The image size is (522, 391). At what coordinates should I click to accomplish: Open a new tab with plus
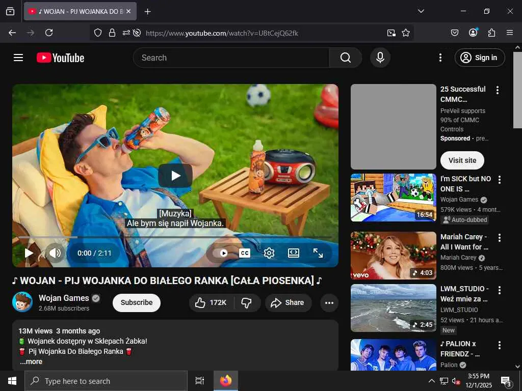[147, 12]
